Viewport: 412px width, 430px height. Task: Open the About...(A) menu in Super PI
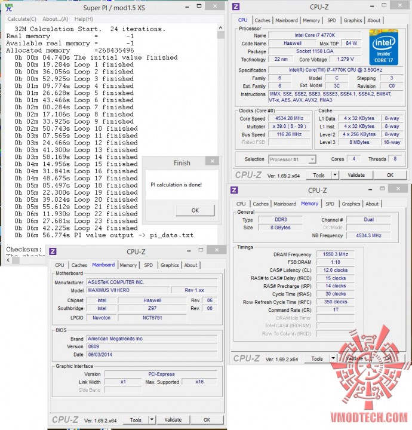pos(56,19)
